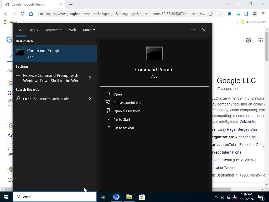Click the browser back button
The image size is (269, 202).
pyautogui.click(x=6, y=14)
